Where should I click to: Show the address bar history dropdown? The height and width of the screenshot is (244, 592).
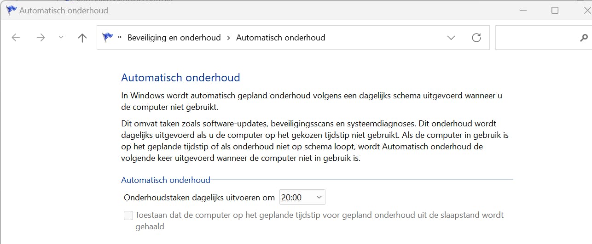click(x=451, y=38)
